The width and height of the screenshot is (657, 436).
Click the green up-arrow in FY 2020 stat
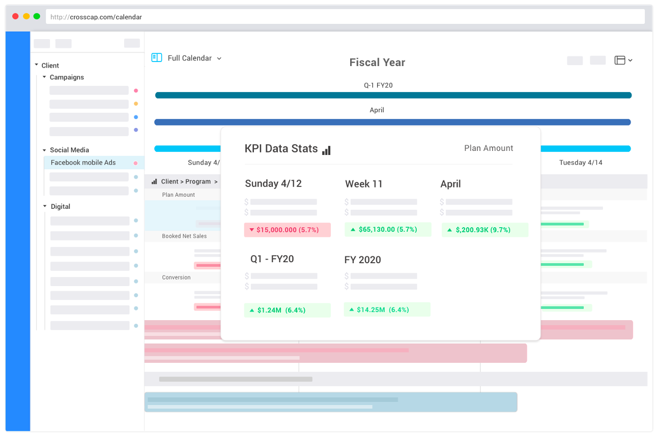(x=351, y=309)
